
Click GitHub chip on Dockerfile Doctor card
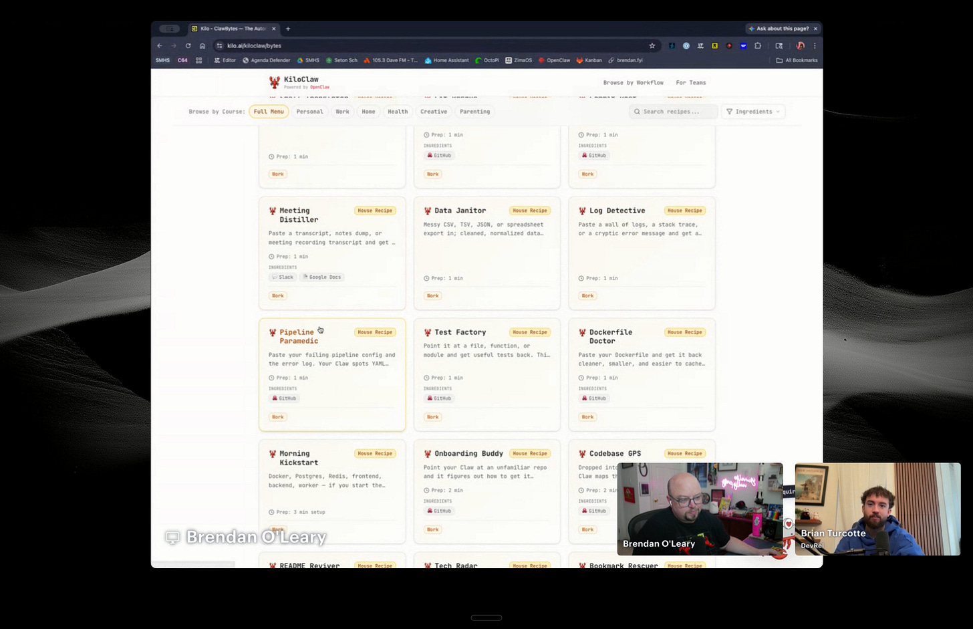click(594, 398)
